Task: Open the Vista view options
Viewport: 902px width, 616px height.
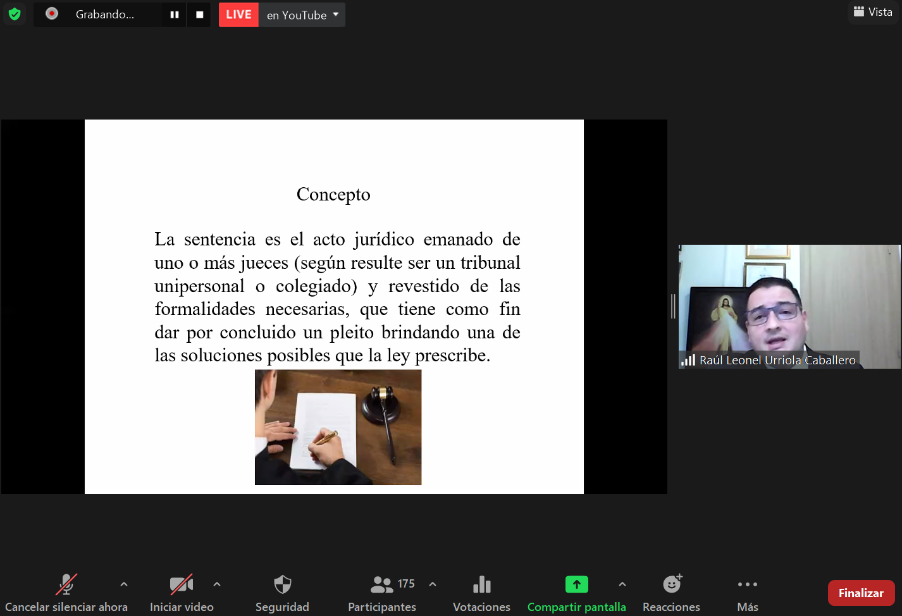Action: [x=873, y=12]
